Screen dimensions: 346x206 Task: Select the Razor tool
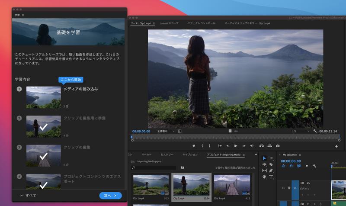click(271, 164)
